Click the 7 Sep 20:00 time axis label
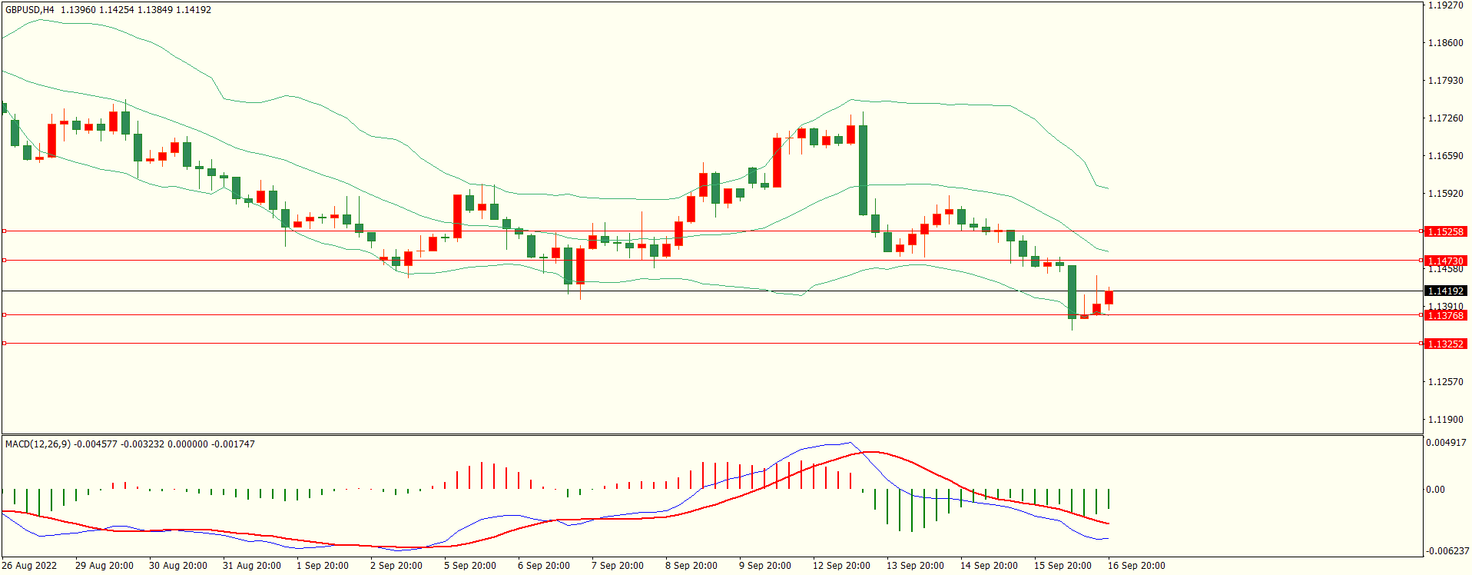1472x575 pixels. click(618, 566)
